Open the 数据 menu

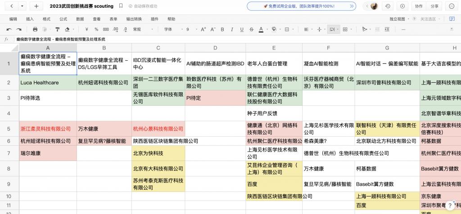tap(80, 19)
